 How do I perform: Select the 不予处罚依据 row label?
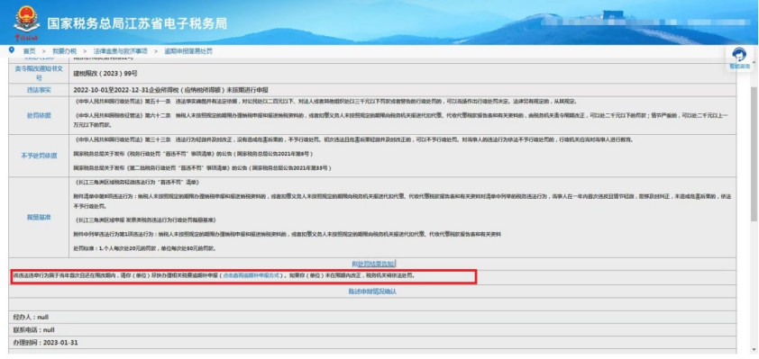point(39,156)
